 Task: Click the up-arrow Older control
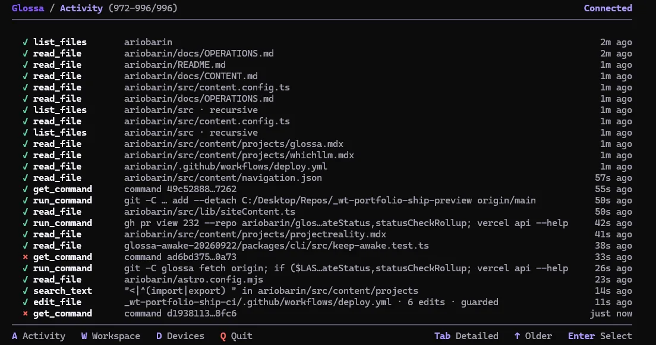533,336
